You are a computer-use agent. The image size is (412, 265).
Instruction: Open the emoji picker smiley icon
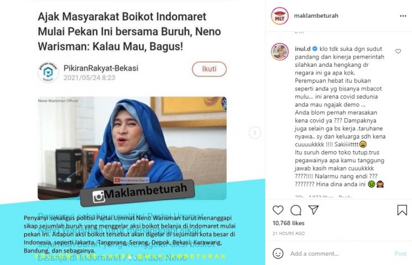click(x=278, y=253)
